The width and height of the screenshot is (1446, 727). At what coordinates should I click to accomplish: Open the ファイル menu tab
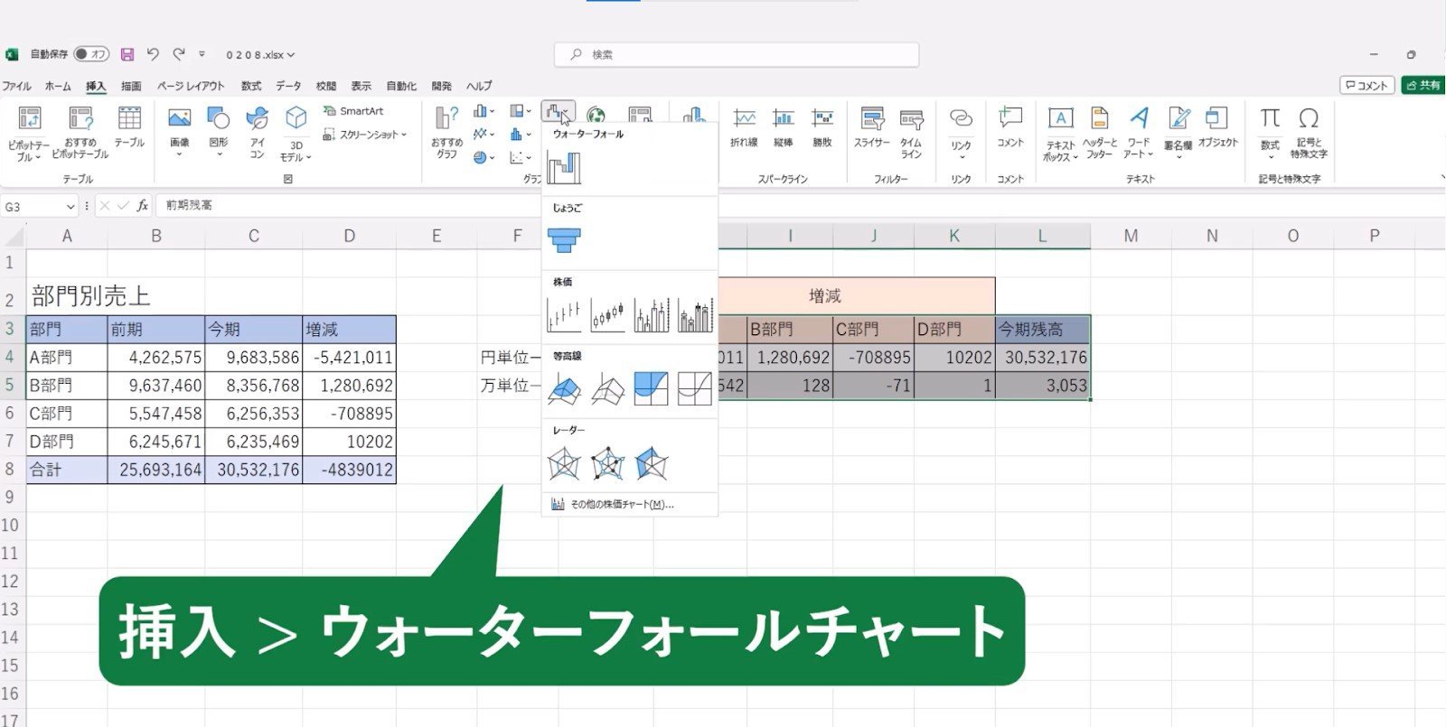[16, 86]
